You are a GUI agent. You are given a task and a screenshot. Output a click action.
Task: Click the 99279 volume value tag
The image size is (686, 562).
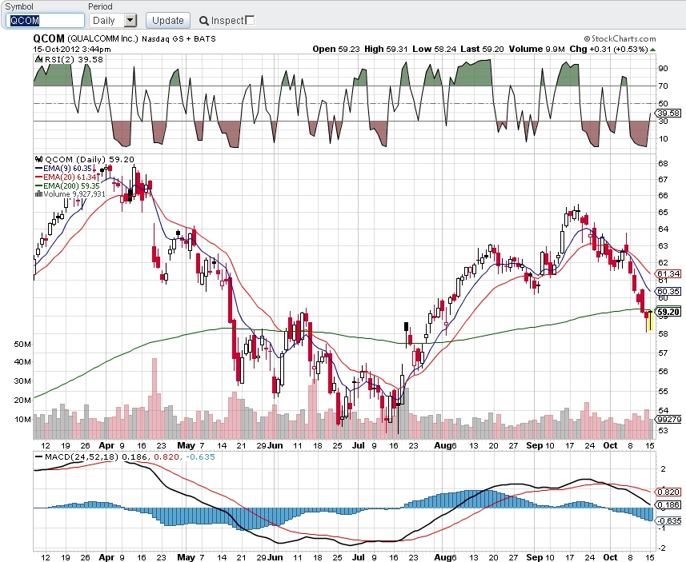pos(668,419)
